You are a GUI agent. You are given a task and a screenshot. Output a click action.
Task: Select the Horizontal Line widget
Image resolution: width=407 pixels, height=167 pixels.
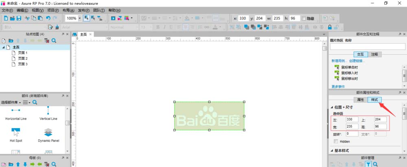pyautogui.click(x=16, y=114)
